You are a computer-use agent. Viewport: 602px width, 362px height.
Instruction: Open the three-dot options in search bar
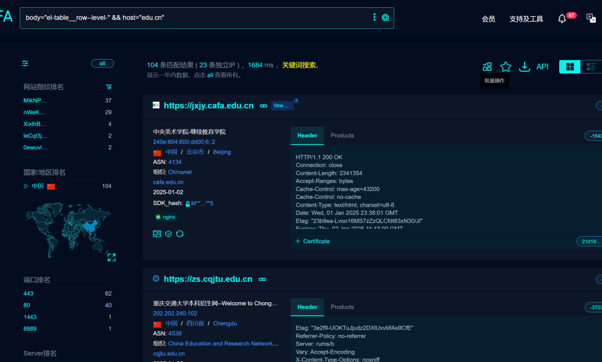(375, 17)
